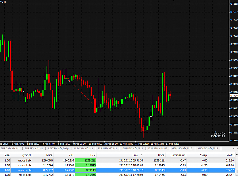
Task: Click the stop loss value 1.13568
Action: tap(69, 165)
